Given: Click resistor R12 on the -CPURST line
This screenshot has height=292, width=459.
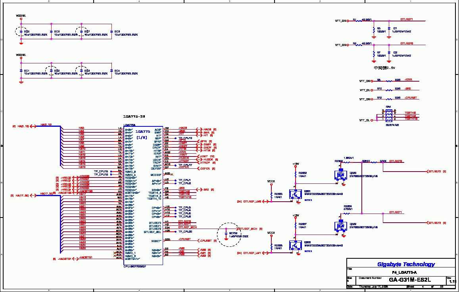Looking at the screenshot, I should point(389,99).
